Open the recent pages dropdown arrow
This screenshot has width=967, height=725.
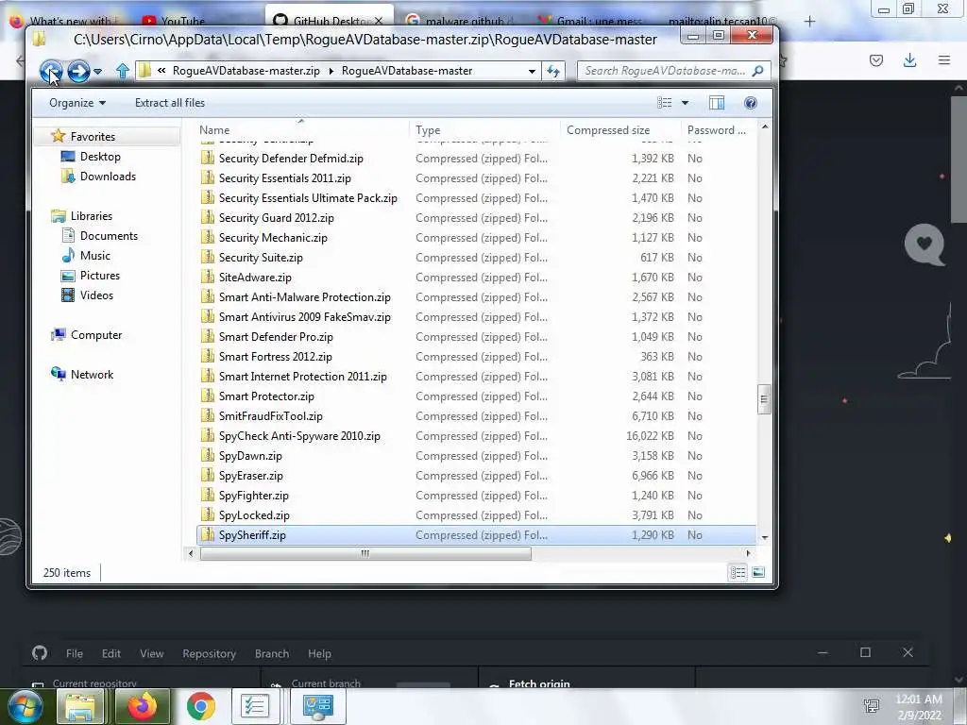click(x=97, y=72)
